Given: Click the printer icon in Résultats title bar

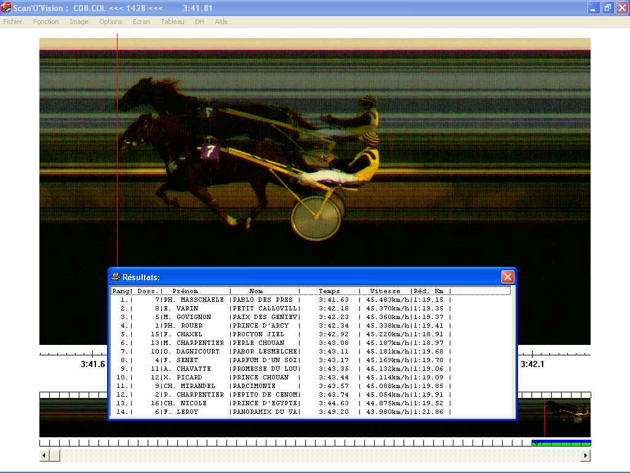Looking at the screenshot, I should (116, 277).
